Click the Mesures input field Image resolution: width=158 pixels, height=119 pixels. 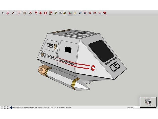click(136, 107)
